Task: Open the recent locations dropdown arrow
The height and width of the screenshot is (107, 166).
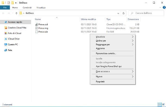Action: pyautogui.click(x=13, y=13)
